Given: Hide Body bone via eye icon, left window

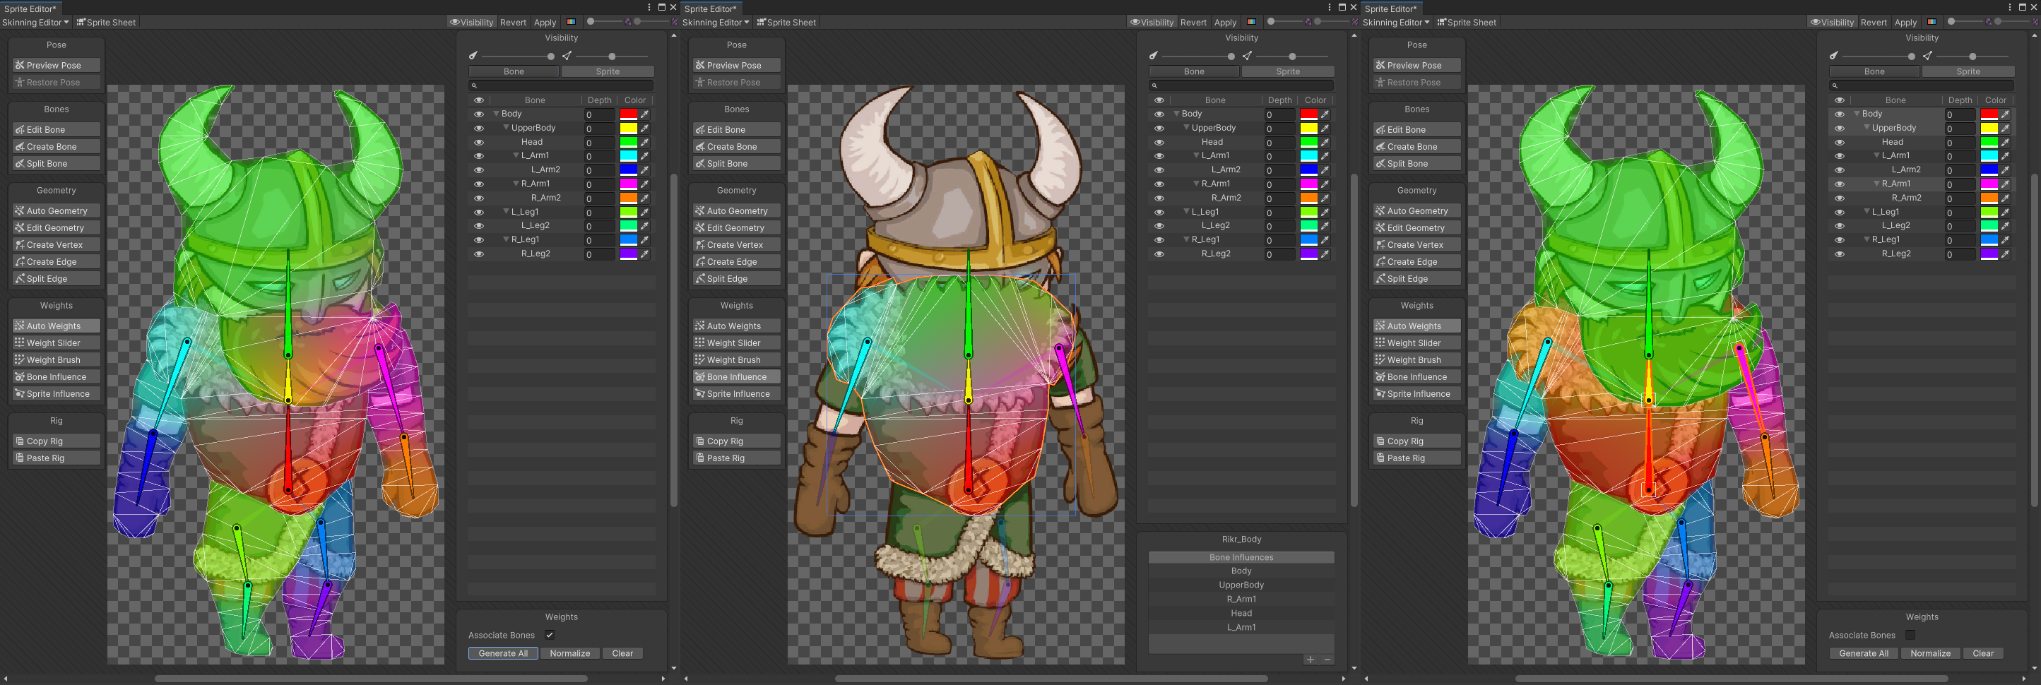Looking at the screenshot, I should point(478,114).
